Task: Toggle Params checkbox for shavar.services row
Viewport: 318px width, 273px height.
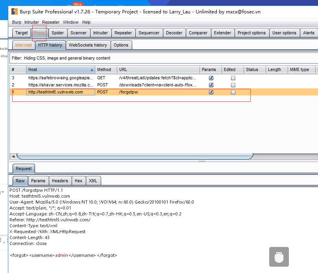Action: click(x=211, y=85)
